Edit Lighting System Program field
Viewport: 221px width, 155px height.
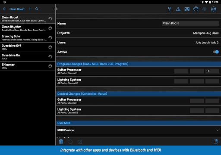[x=212, y=81]
